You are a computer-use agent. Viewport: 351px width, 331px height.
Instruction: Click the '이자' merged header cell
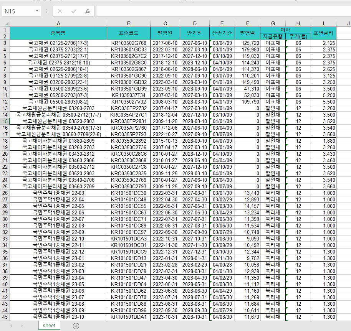[285, 30]
